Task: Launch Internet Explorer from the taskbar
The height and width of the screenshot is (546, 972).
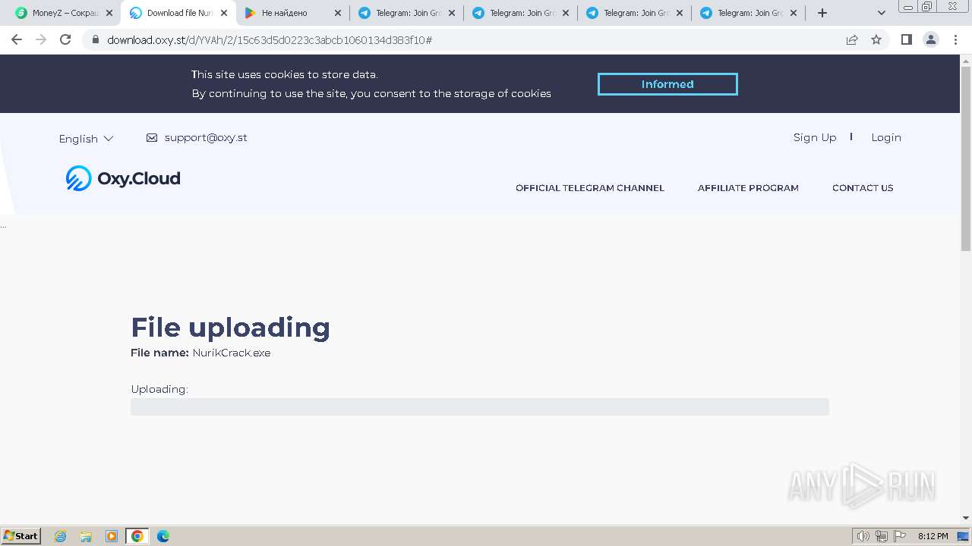Action: [x=61, y=536]
